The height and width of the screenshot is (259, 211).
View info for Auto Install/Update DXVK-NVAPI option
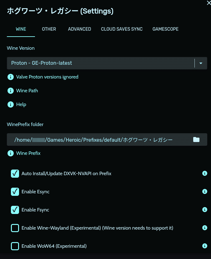205,173
